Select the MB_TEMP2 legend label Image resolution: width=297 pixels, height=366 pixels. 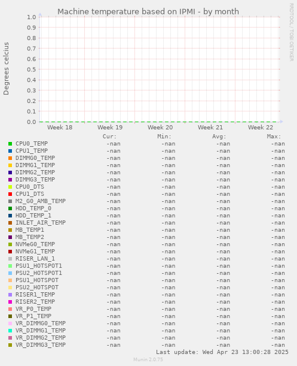[30, 237]
